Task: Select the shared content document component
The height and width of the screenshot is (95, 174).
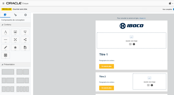Action: click(25, 47)
